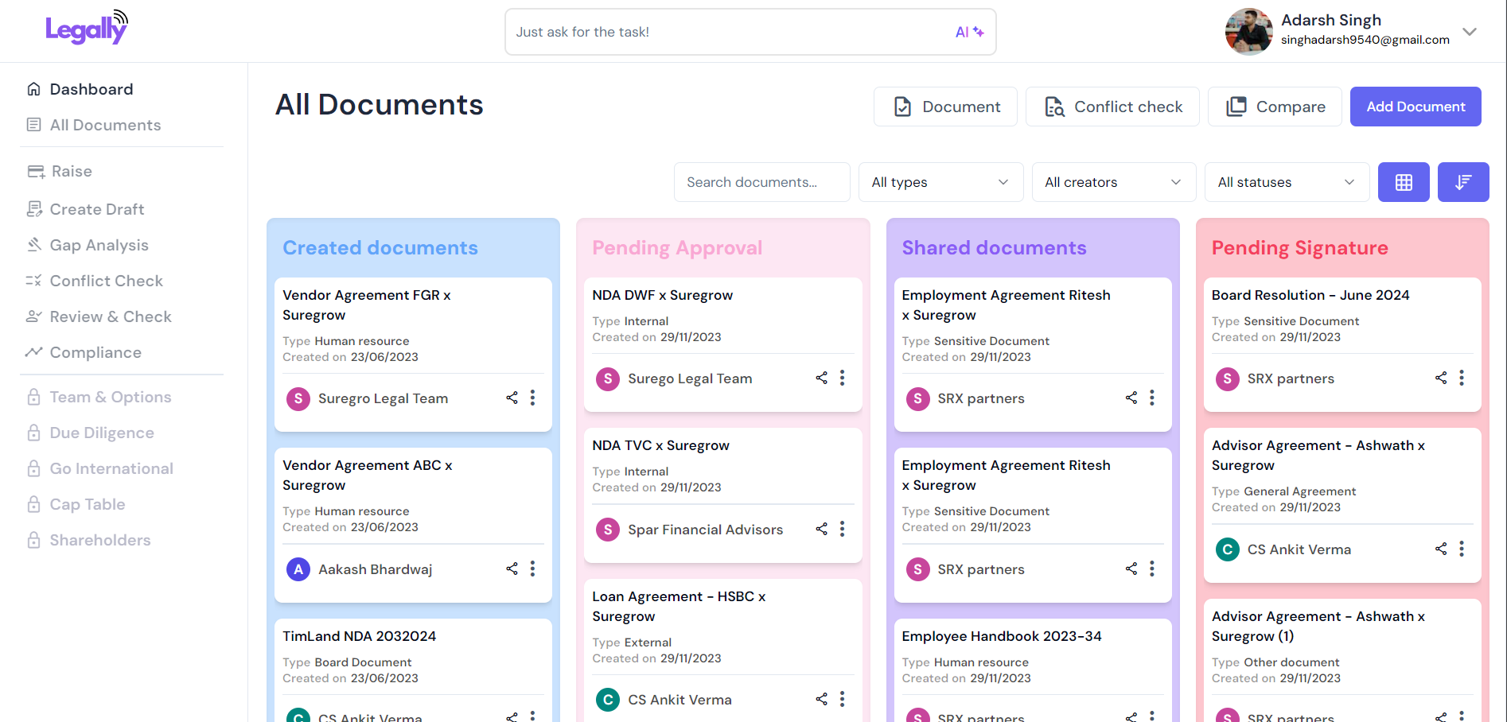
Task: Expand the All creators dropdown
Action: [1113, 182]
